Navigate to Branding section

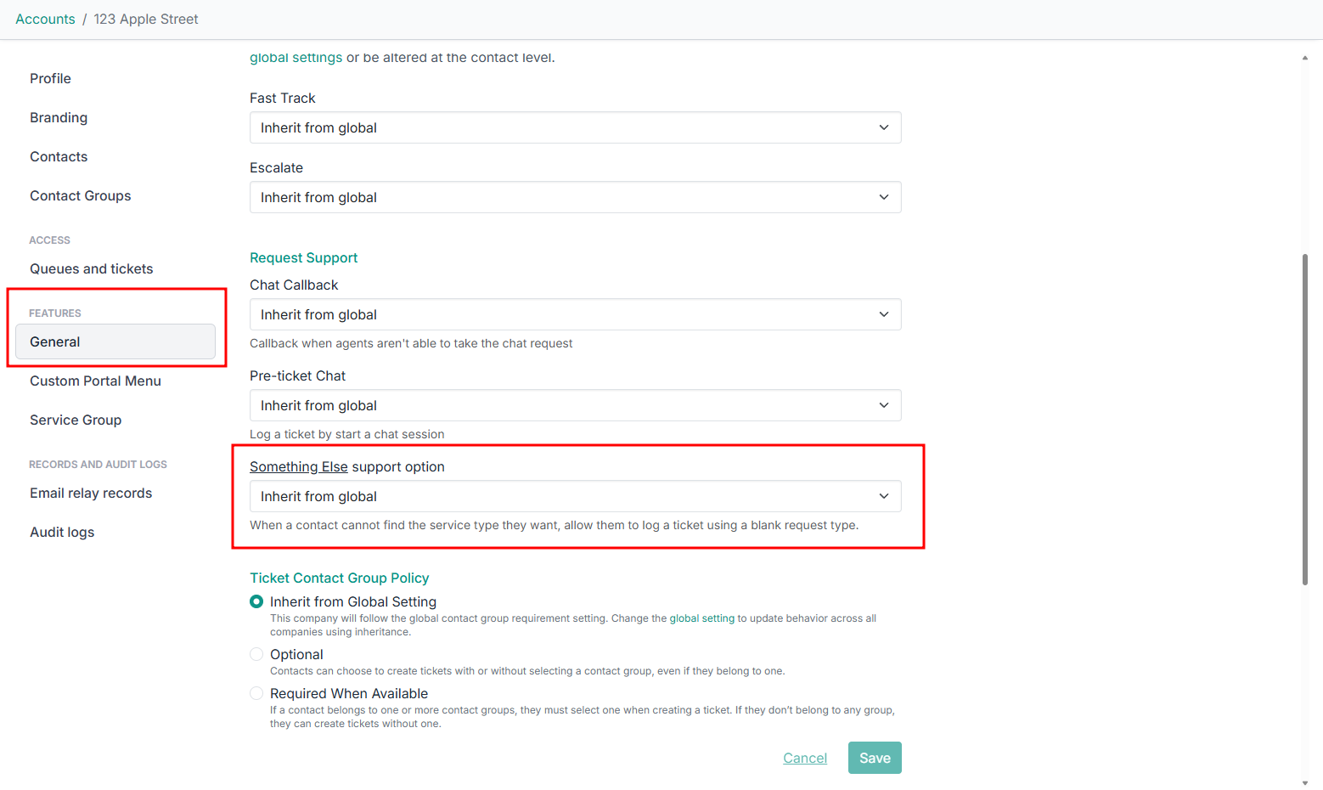pos(59,117)
